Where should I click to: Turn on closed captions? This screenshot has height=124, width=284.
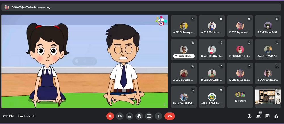pos(130,116)
